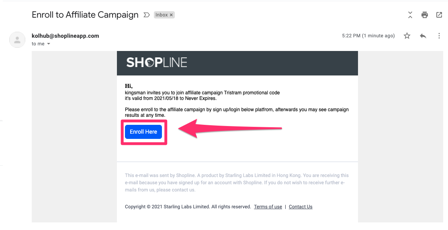
Task: Click the Shopline footer disclaimer text
Action: (237, 183)
